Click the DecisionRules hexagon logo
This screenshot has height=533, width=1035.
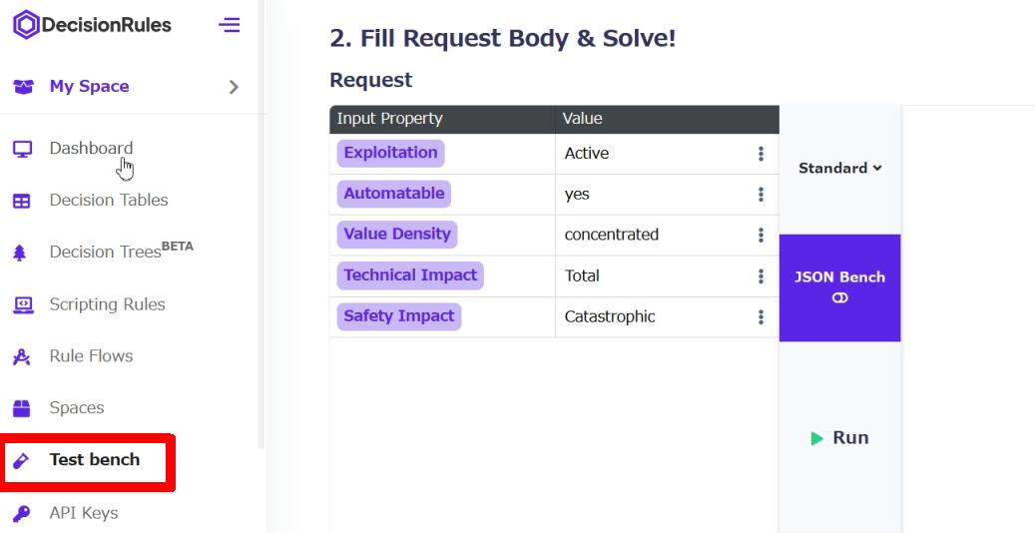tap(26, 25)
